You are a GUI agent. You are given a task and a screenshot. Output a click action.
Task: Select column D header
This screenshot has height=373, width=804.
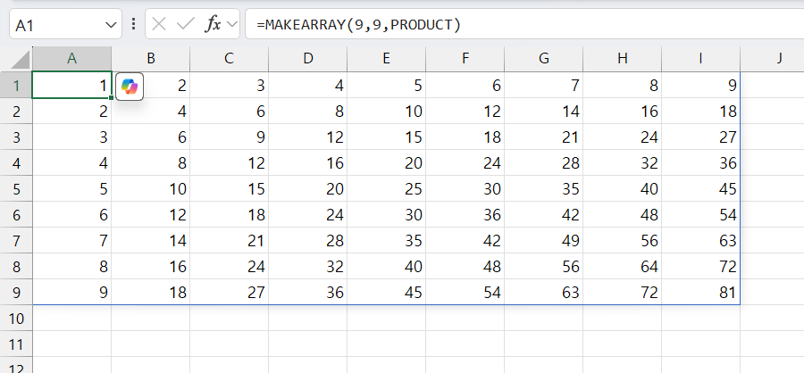[x=307, y=59]
